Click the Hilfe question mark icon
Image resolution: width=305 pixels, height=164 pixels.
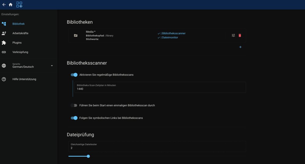click(4, 79)
